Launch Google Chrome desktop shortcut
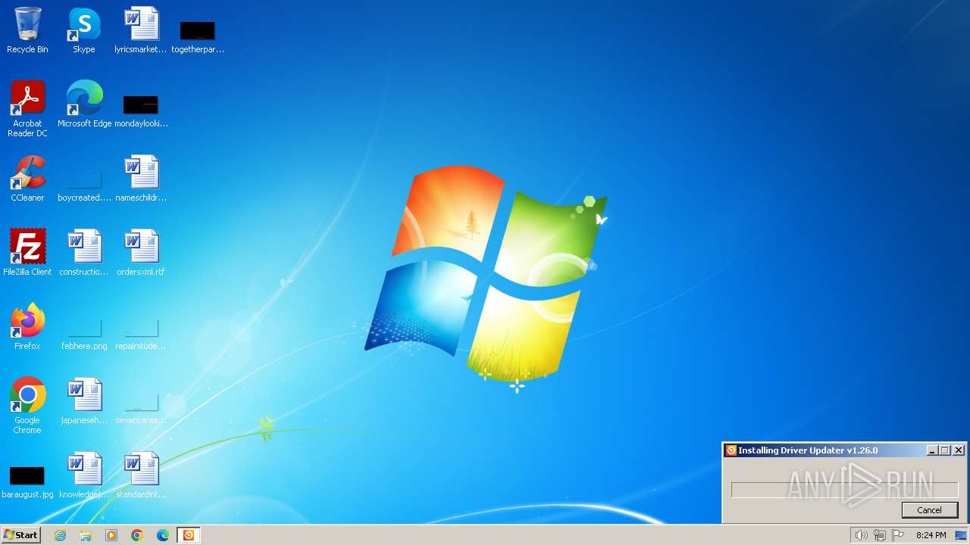The height and width of the screenshot is (545, 970). pyautogui.click(x=27, y=406)
